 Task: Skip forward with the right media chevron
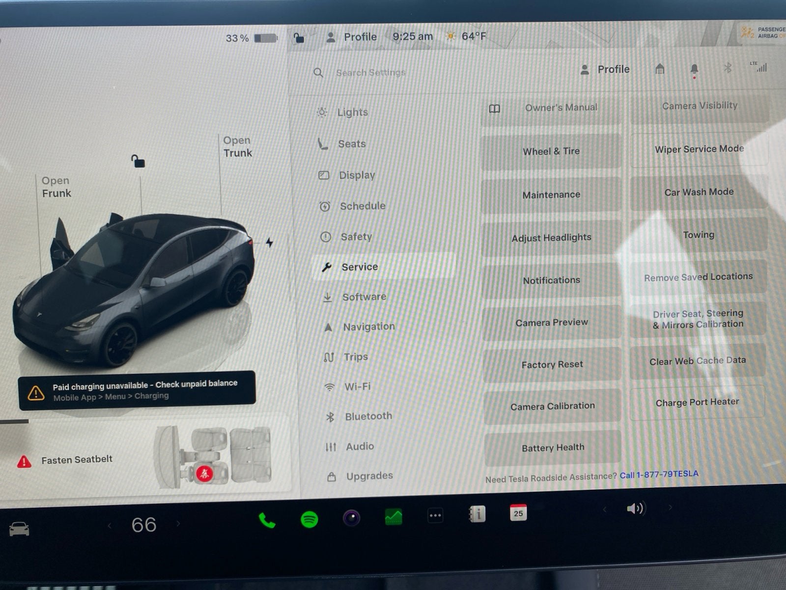coord(670,508)
